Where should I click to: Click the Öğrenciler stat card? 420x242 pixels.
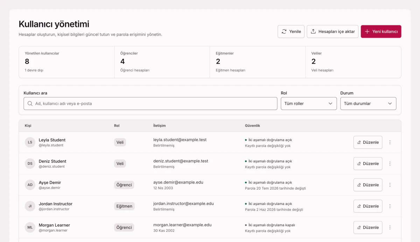point(162,62)
